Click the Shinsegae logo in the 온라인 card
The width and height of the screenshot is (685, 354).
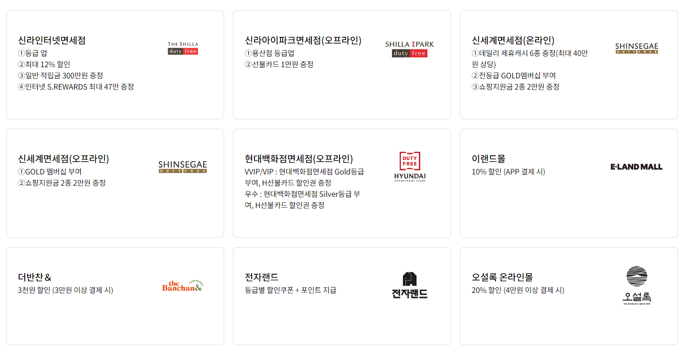point(636,49)
